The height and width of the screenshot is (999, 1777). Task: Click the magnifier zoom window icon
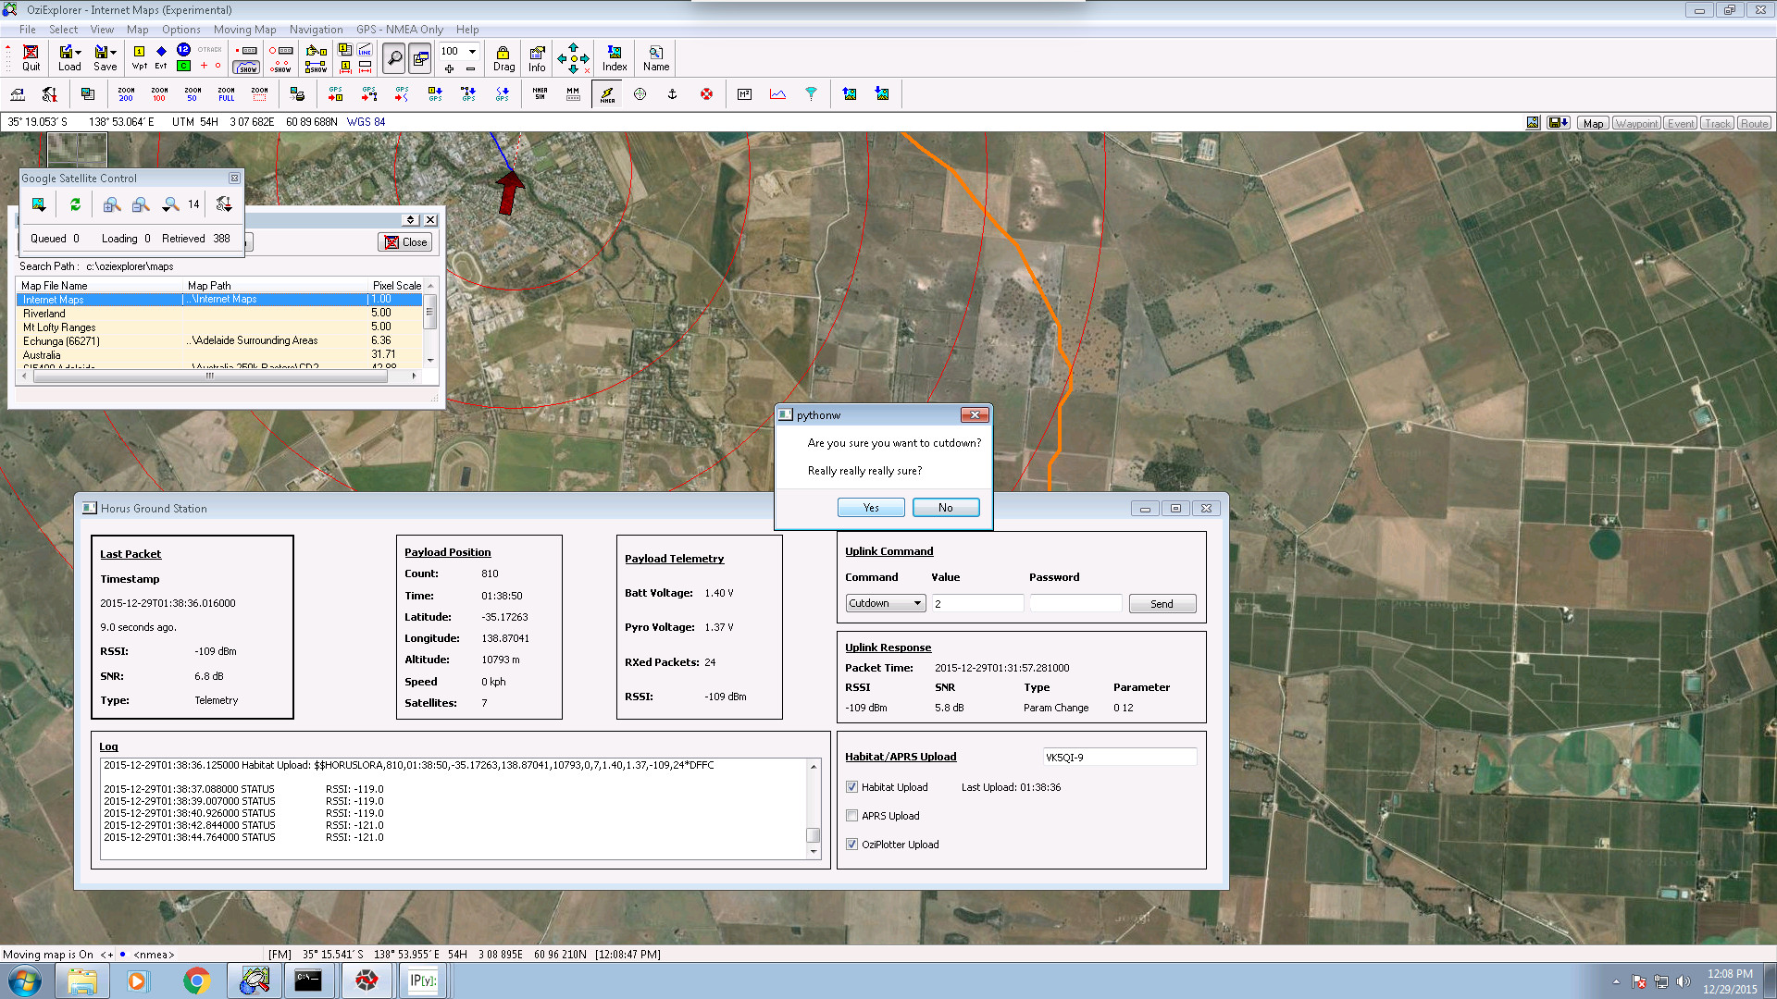pyautogui.click(x=394, y=58)
